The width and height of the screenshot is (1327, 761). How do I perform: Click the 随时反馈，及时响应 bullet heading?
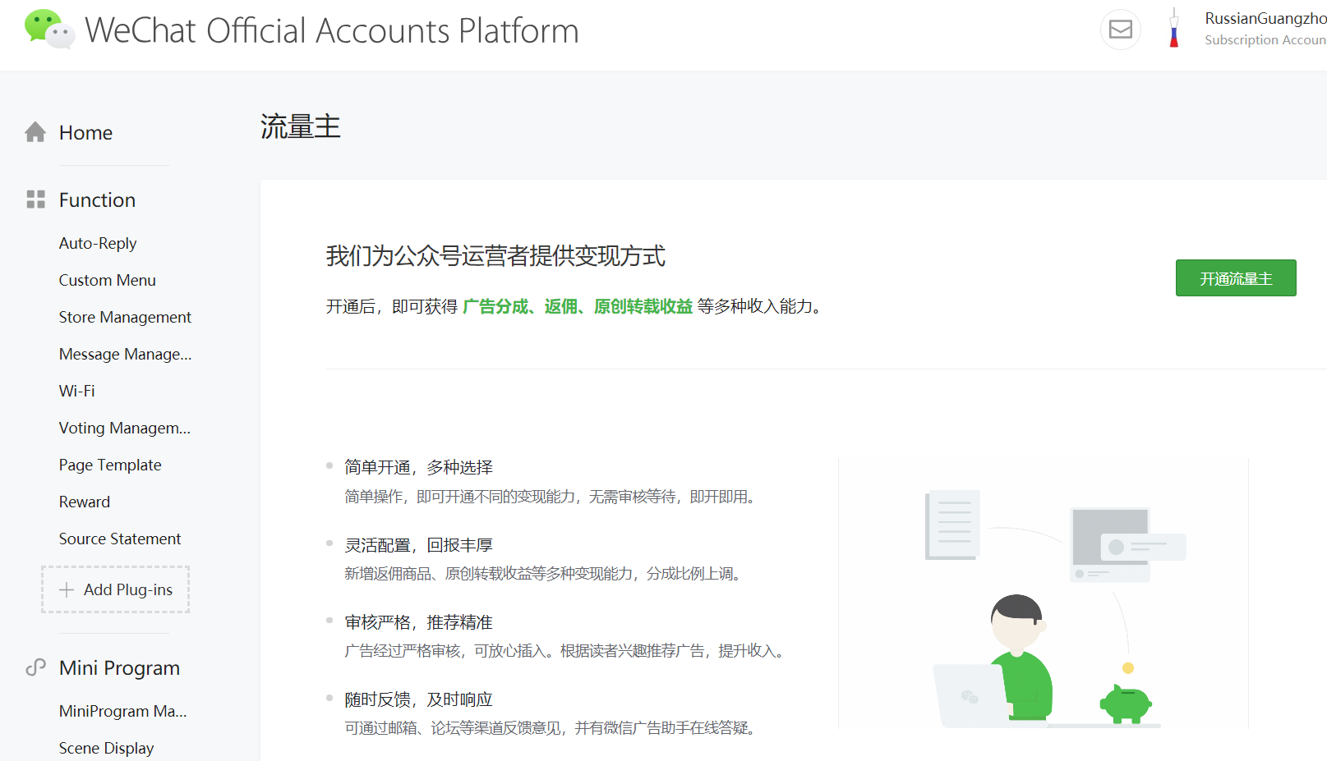click(x=418, y=699)
